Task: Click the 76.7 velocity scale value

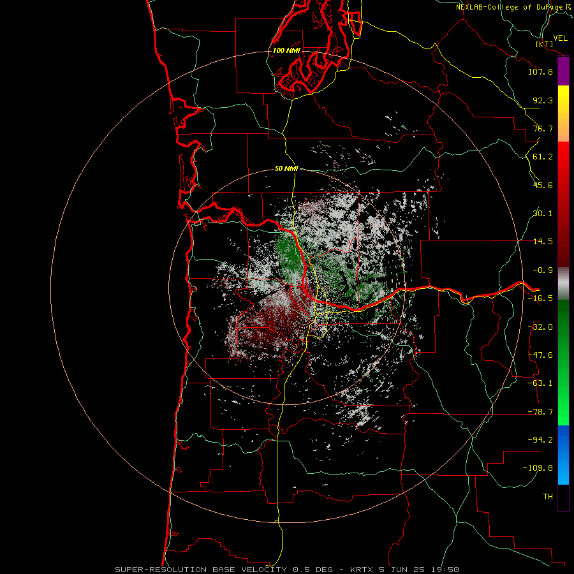Action: [x=543, y=128]
